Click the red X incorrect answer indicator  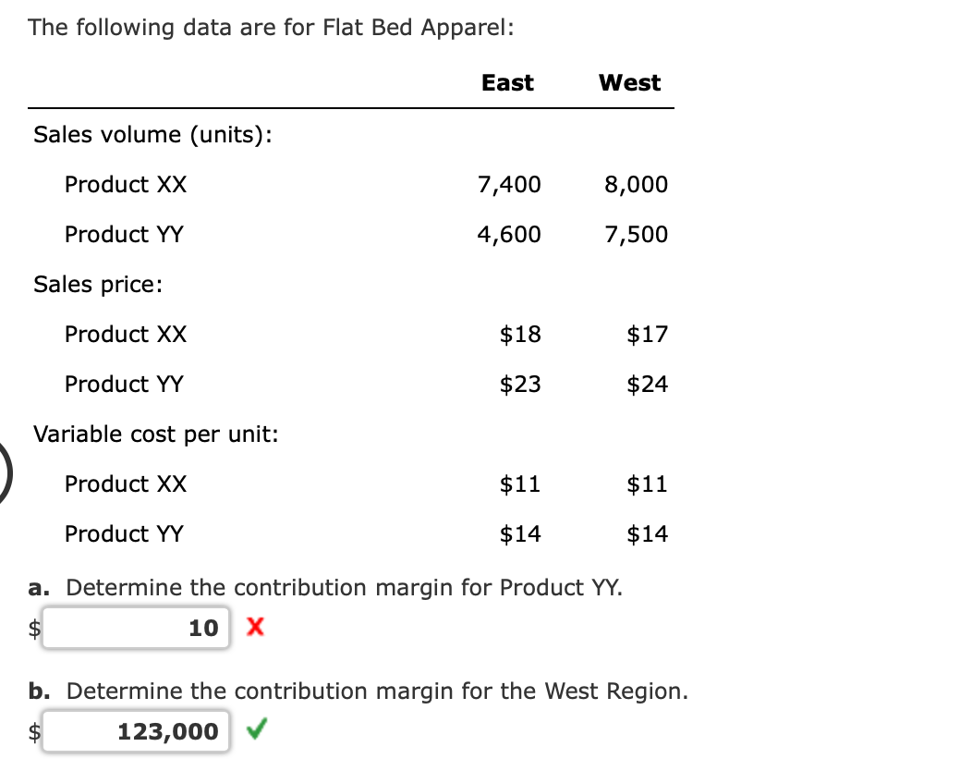click(x=255, y=628)
